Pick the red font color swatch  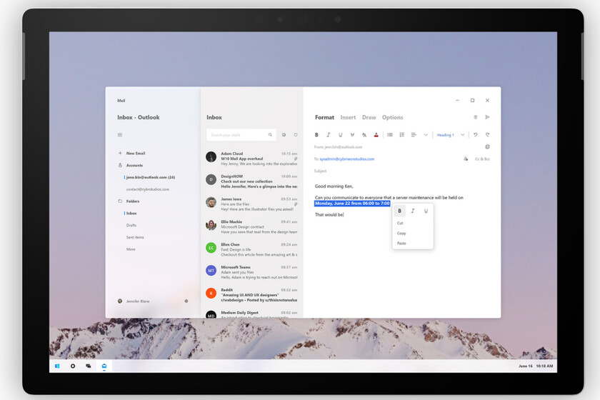[x=376, y=135]
